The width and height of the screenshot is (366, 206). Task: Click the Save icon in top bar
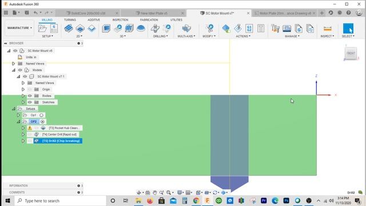[27, 13]
